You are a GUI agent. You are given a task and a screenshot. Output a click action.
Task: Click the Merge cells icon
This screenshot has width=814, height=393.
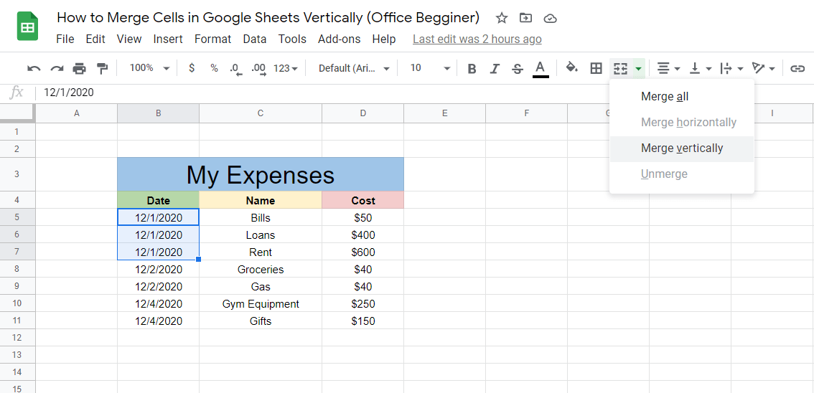point(620,68)
